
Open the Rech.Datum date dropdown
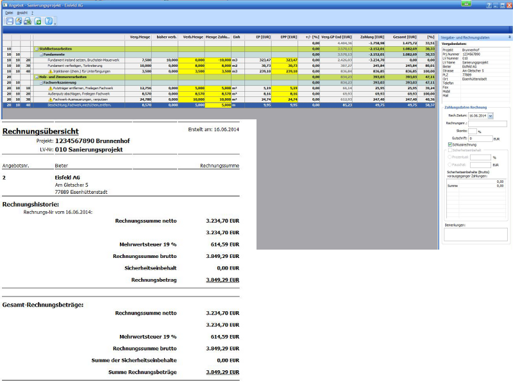point(490,116)
